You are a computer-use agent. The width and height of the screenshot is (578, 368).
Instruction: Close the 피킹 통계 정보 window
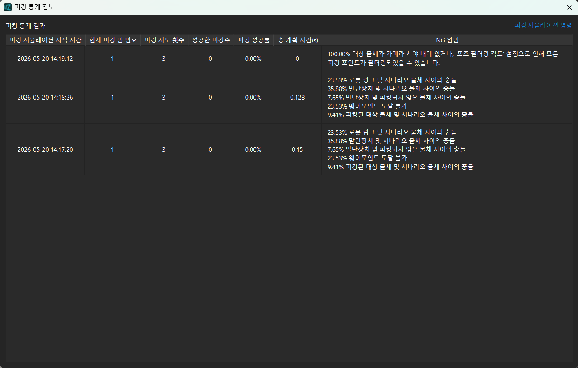[x=569, y=7]
